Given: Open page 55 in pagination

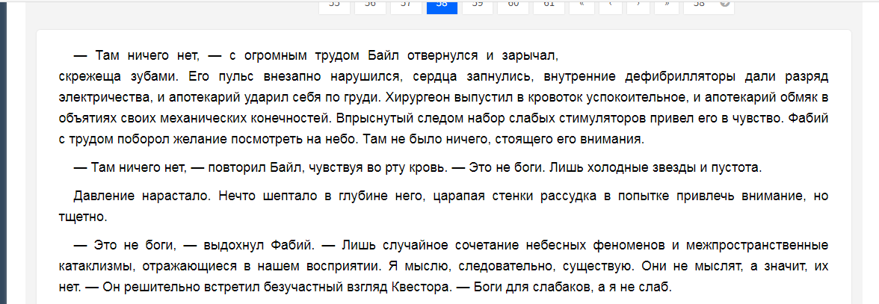Looking at the screenshot, I should tap(334, 4).
